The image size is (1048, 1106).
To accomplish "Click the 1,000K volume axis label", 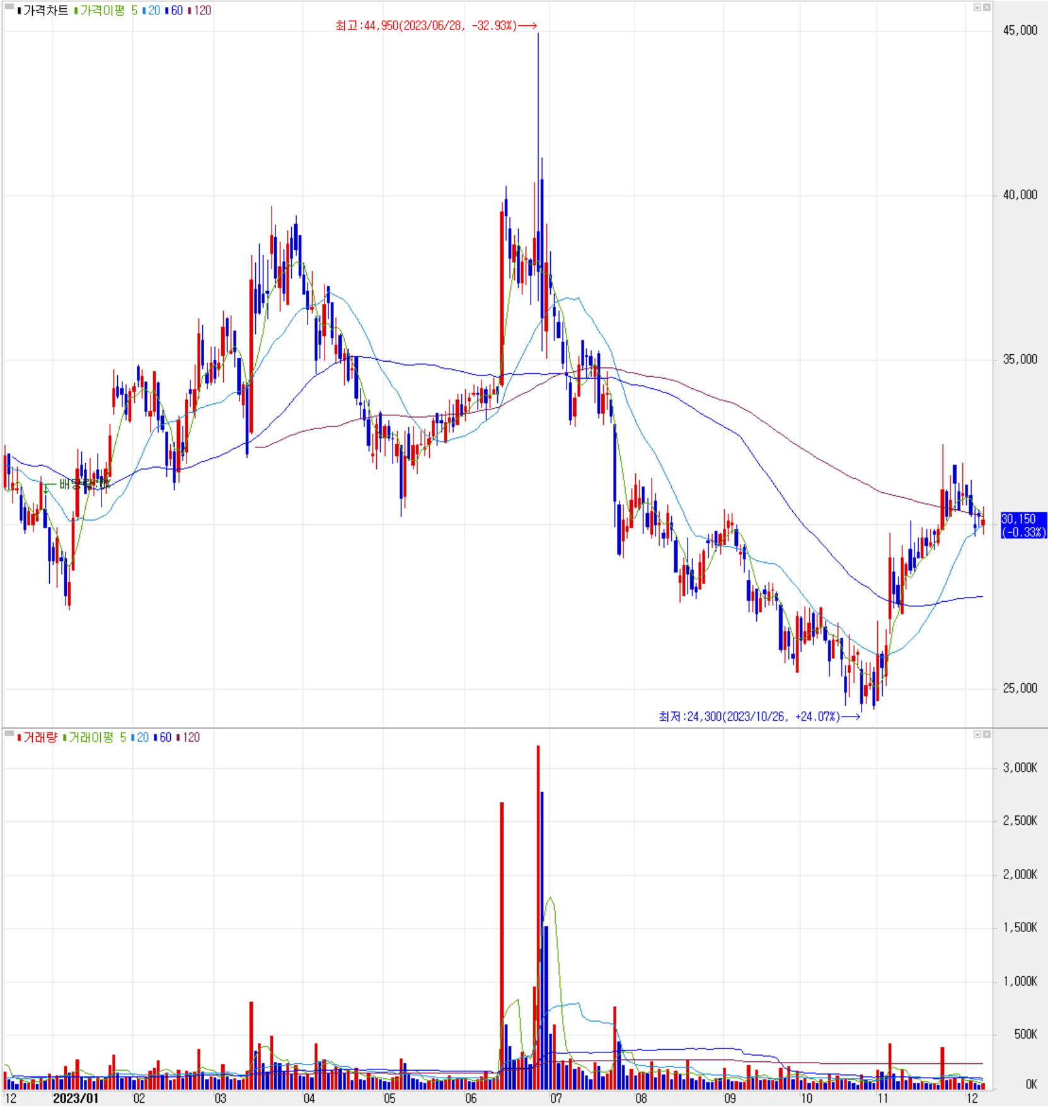I will pos(1020,981).
